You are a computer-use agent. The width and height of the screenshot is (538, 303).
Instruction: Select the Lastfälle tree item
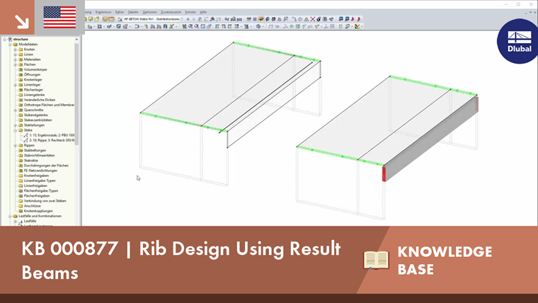point(30,222)
